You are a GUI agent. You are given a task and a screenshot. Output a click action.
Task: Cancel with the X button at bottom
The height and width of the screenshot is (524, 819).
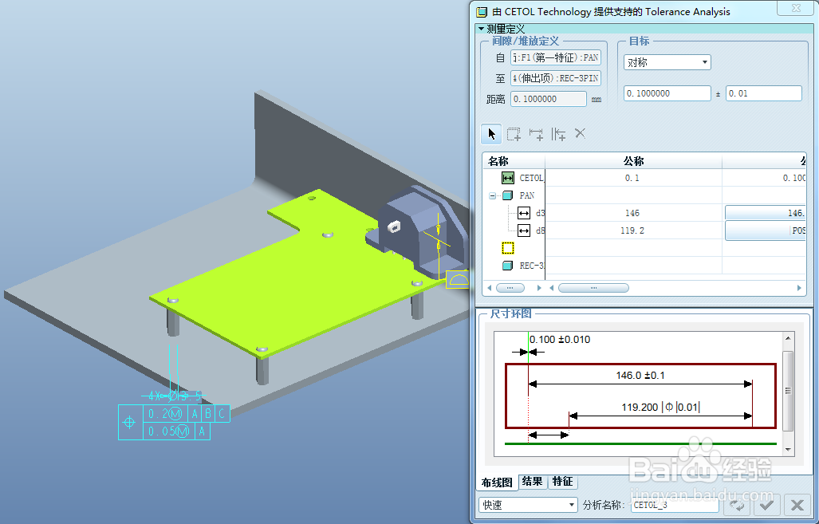(x=797, y=505)
